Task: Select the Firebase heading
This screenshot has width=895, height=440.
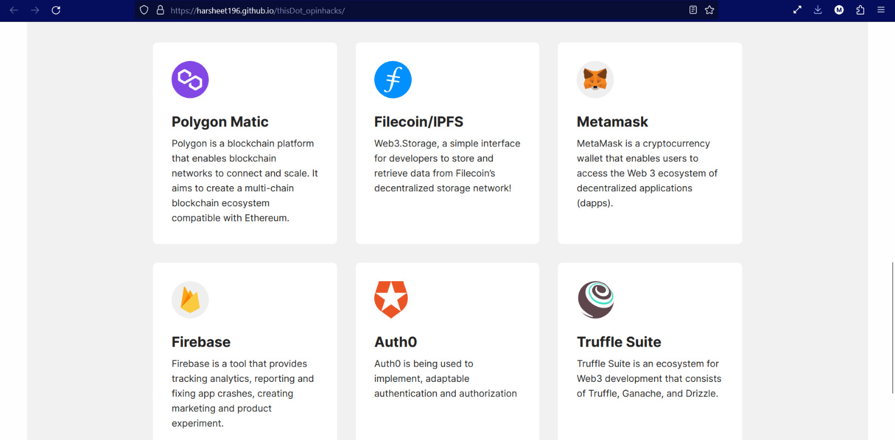Action: [201, 342]
